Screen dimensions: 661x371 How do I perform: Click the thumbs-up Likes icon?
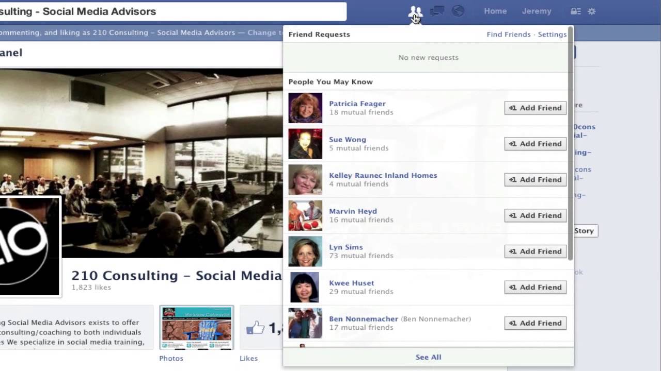tap(256, 327)
